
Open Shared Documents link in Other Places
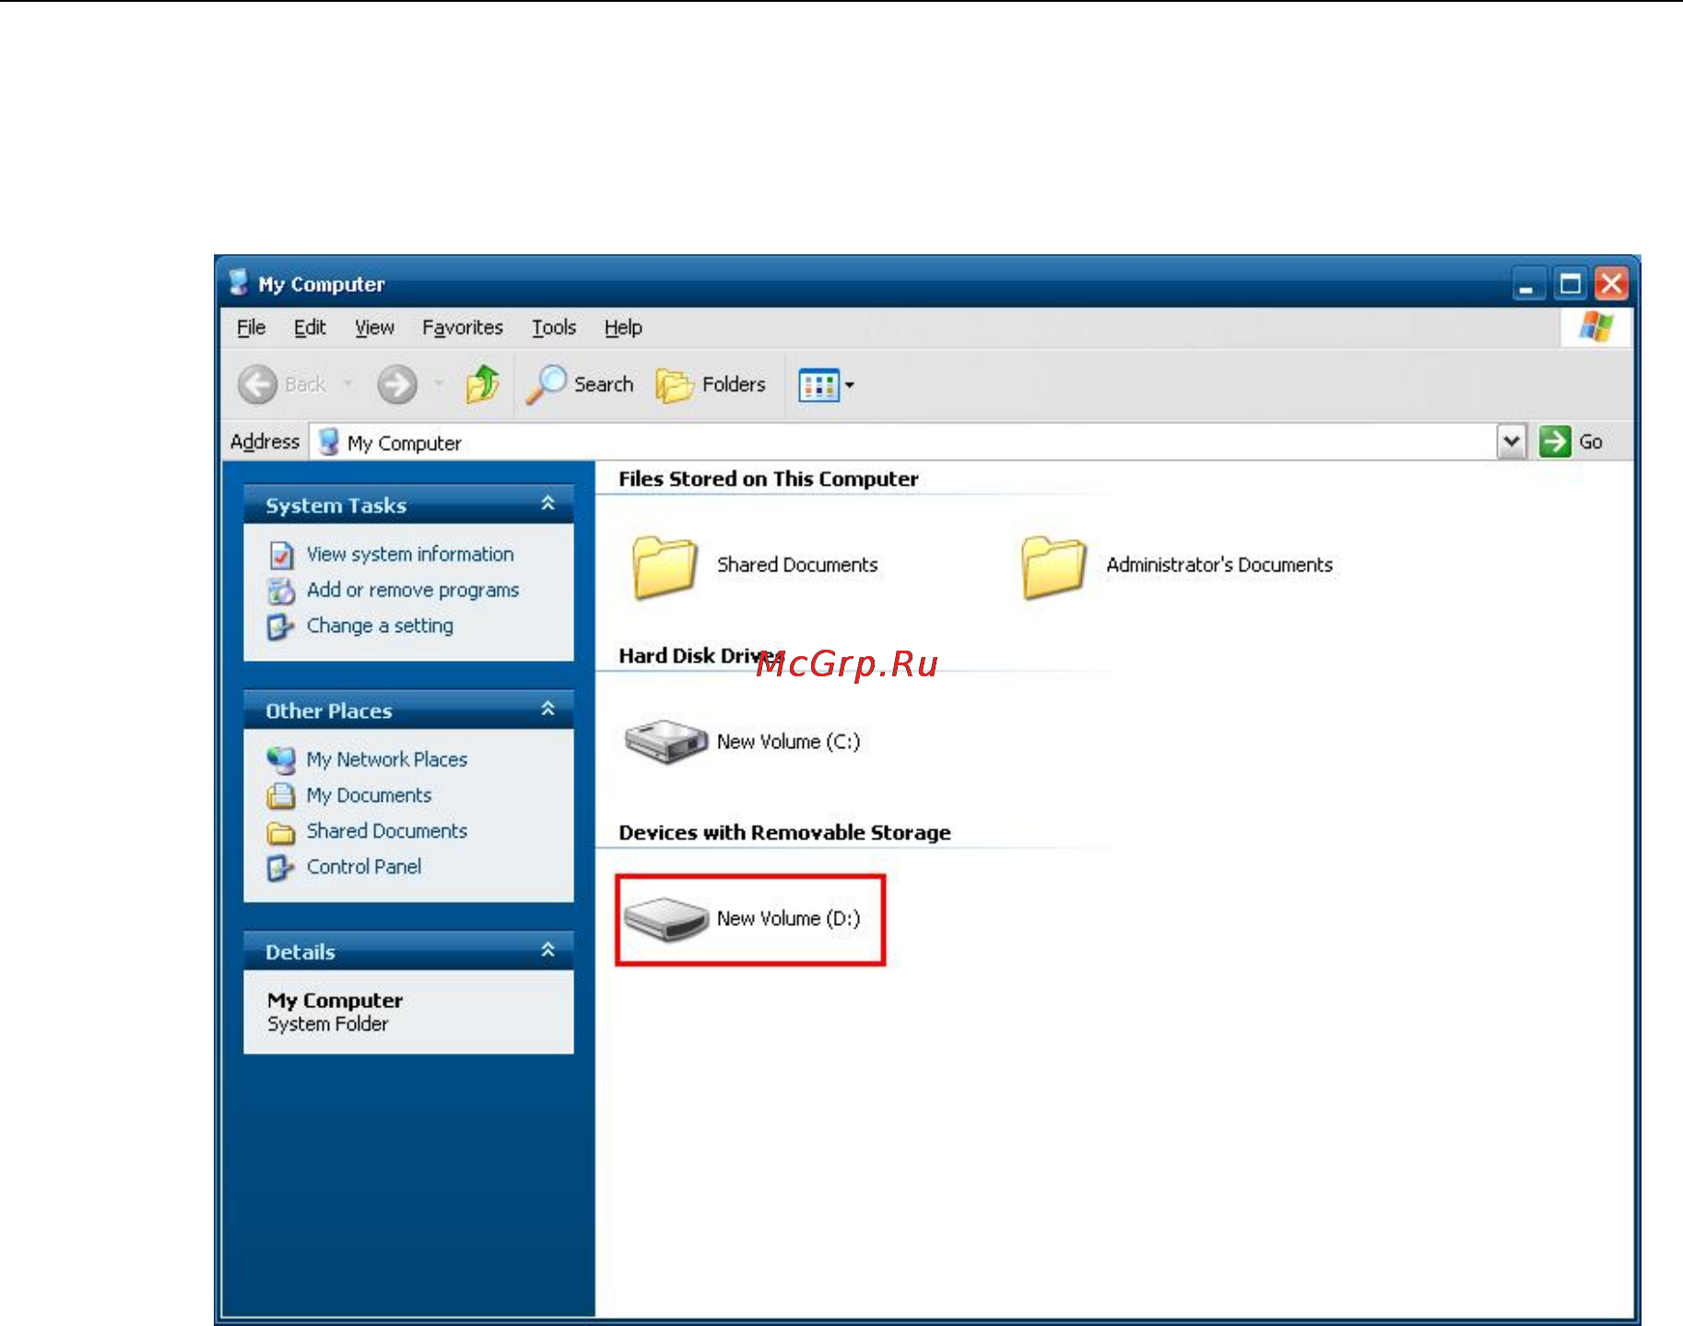coord(387,831)
